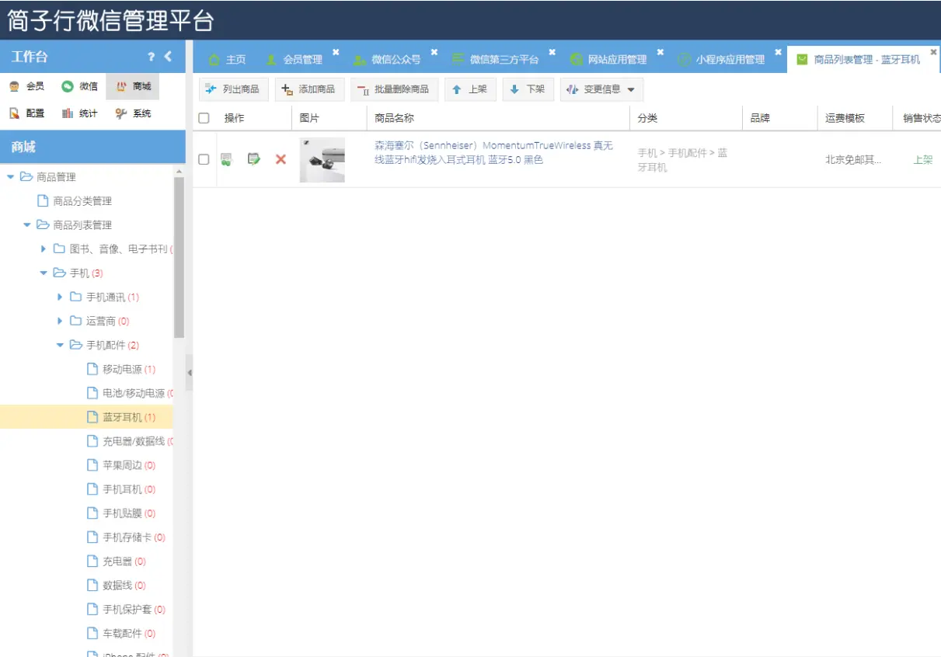This screenshot has height=657, width=941.
Task: Switch to the 小程序应用管理 tab
Action: (721, 59)
